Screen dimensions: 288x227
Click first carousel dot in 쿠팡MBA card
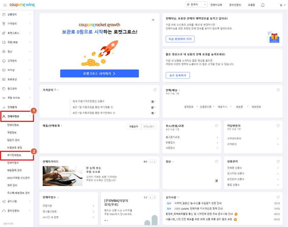coord(105,220)
